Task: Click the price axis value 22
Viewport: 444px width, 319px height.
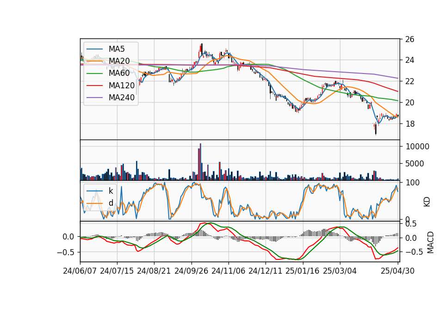Action: (x=409, y=81)
